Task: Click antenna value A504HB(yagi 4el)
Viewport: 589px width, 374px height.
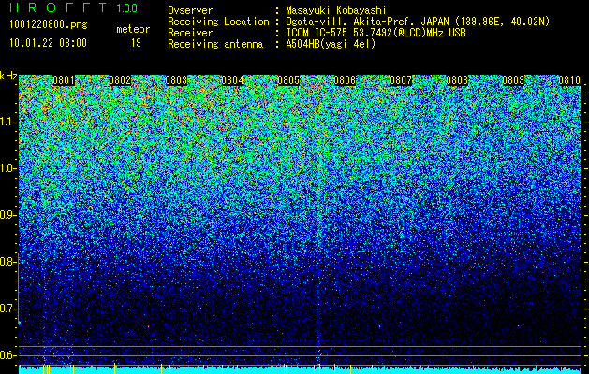Action: pyautogui.click(x=331, y=44)
